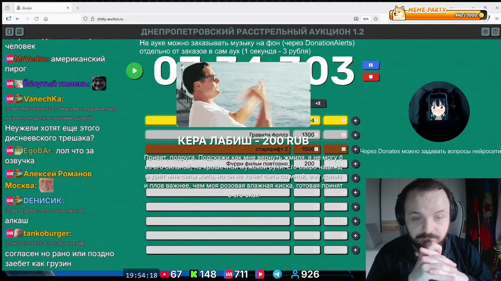Close the Д(ы)ра browser tab
Screen dimensions: 501x281
tap(68, 8)
